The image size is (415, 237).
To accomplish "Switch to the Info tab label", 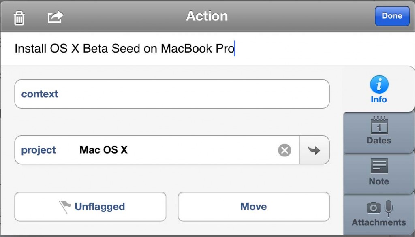I will (379, 99).
